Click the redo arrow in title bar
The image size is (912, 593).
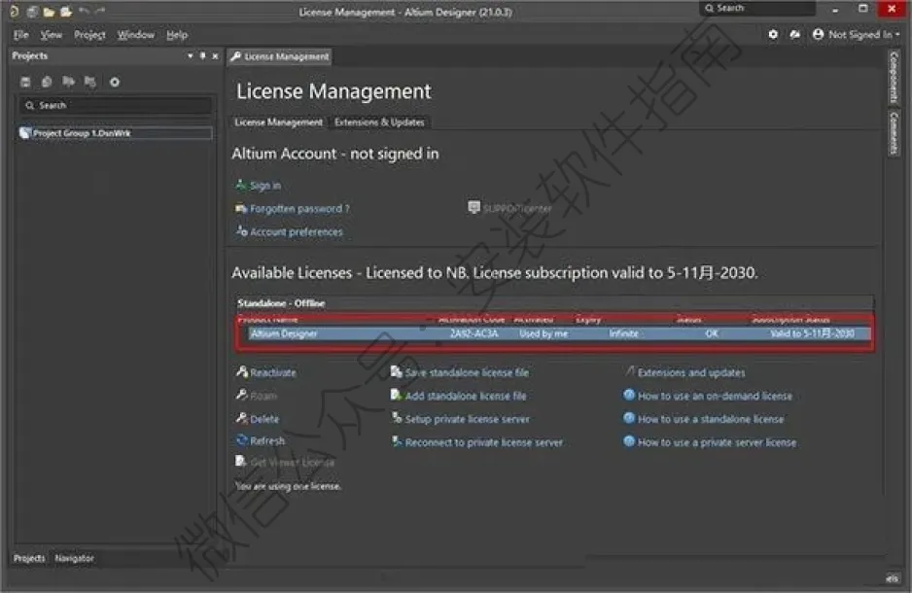point(100,11)
